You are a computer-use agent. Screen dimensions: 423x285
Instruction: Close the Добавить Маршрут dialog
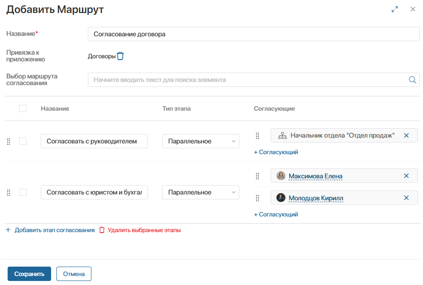coord(413,9)
